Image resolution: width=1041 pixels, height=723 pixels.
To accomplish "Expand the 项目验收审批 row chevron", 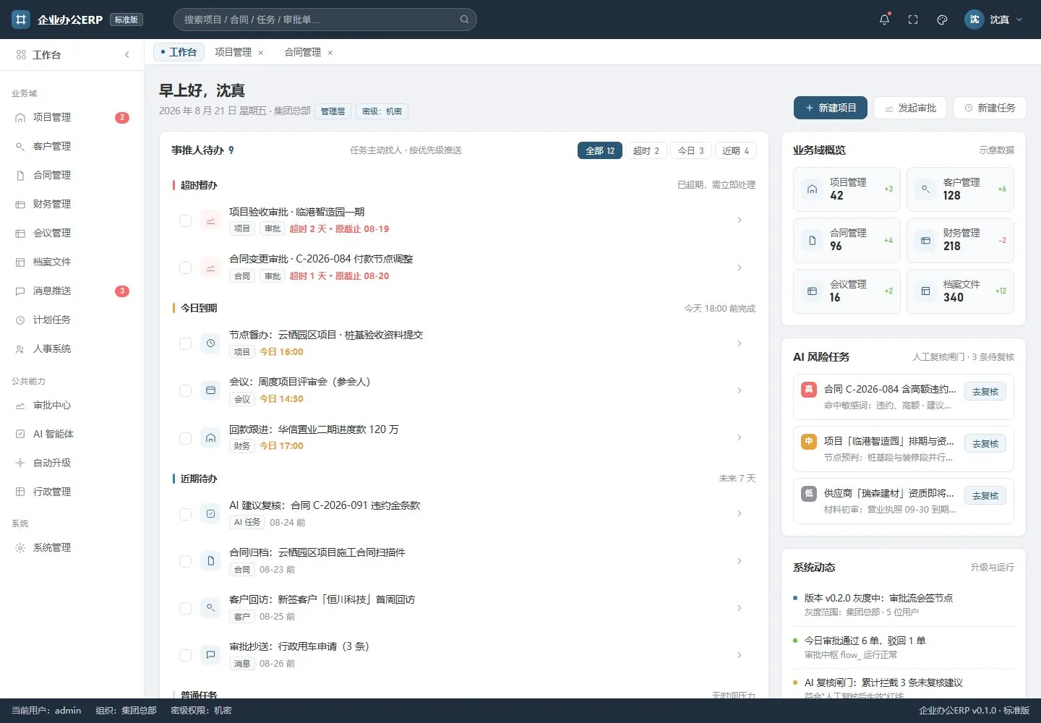I will pos(740,220).
